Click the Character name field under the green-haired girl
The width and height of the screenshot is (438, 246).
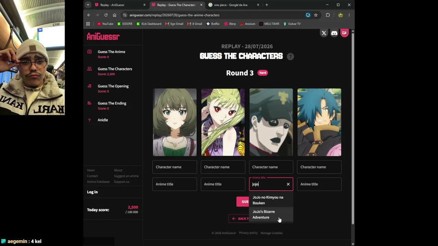click(175, 167)
